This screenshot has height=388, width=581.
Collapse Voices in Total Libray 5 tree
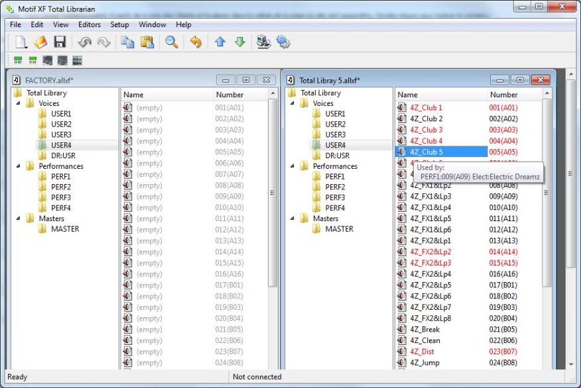[x=292, y=103]
